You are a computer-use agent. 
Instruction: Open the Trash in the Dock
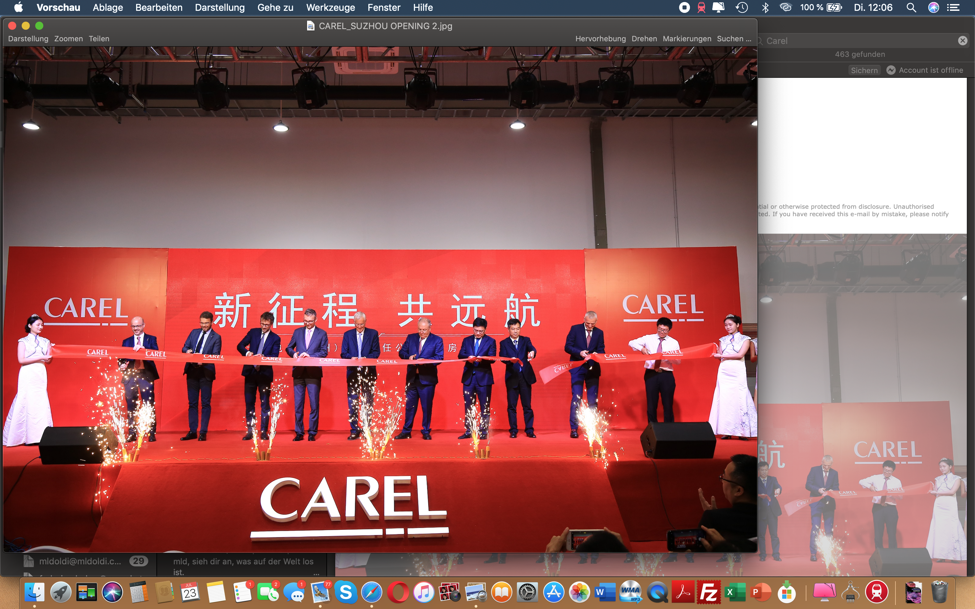pyautogui.click(x=939, y=592)
